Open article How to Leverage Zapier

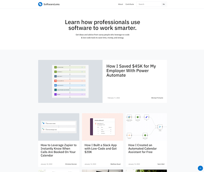click(59, 150)
